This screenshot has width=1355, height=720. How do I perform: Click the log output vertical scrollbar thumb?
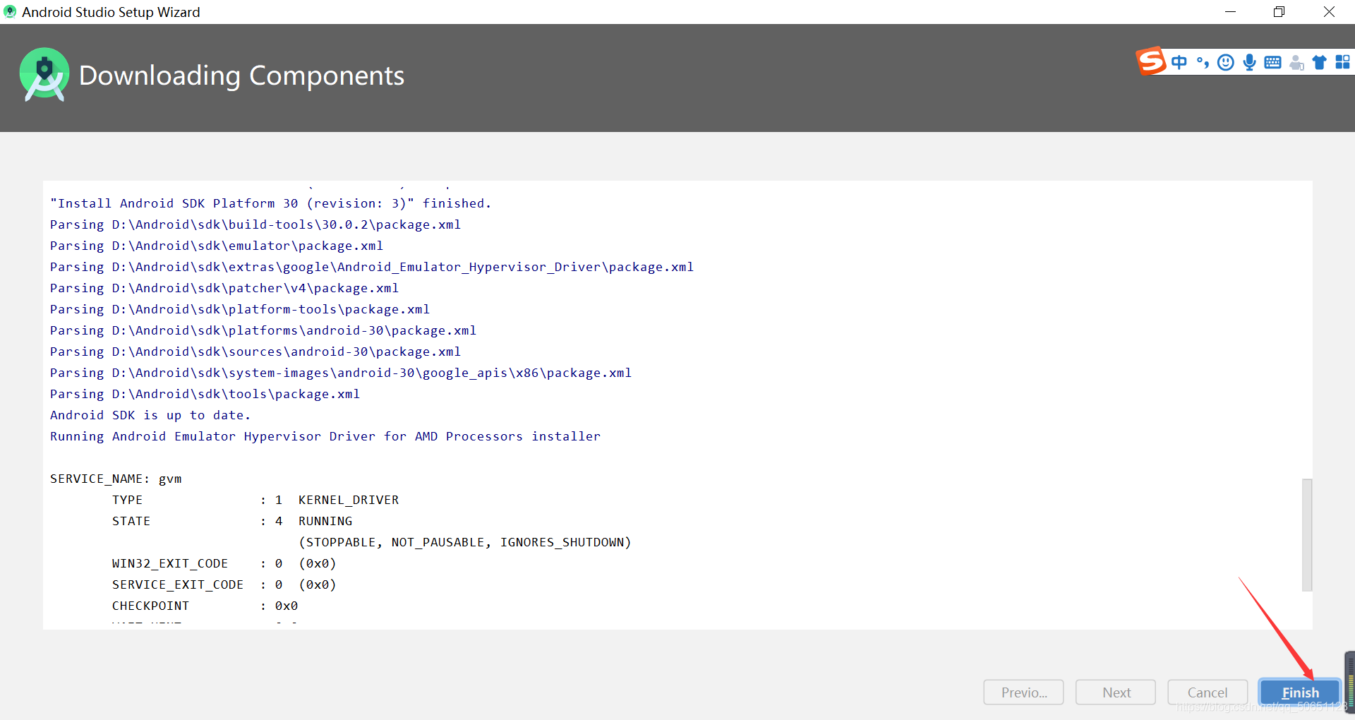1307,534
